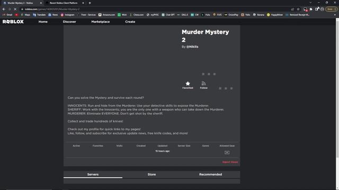Click the browser address bar URL
This screenshot has height=190, width=339.
coord(52,9)
